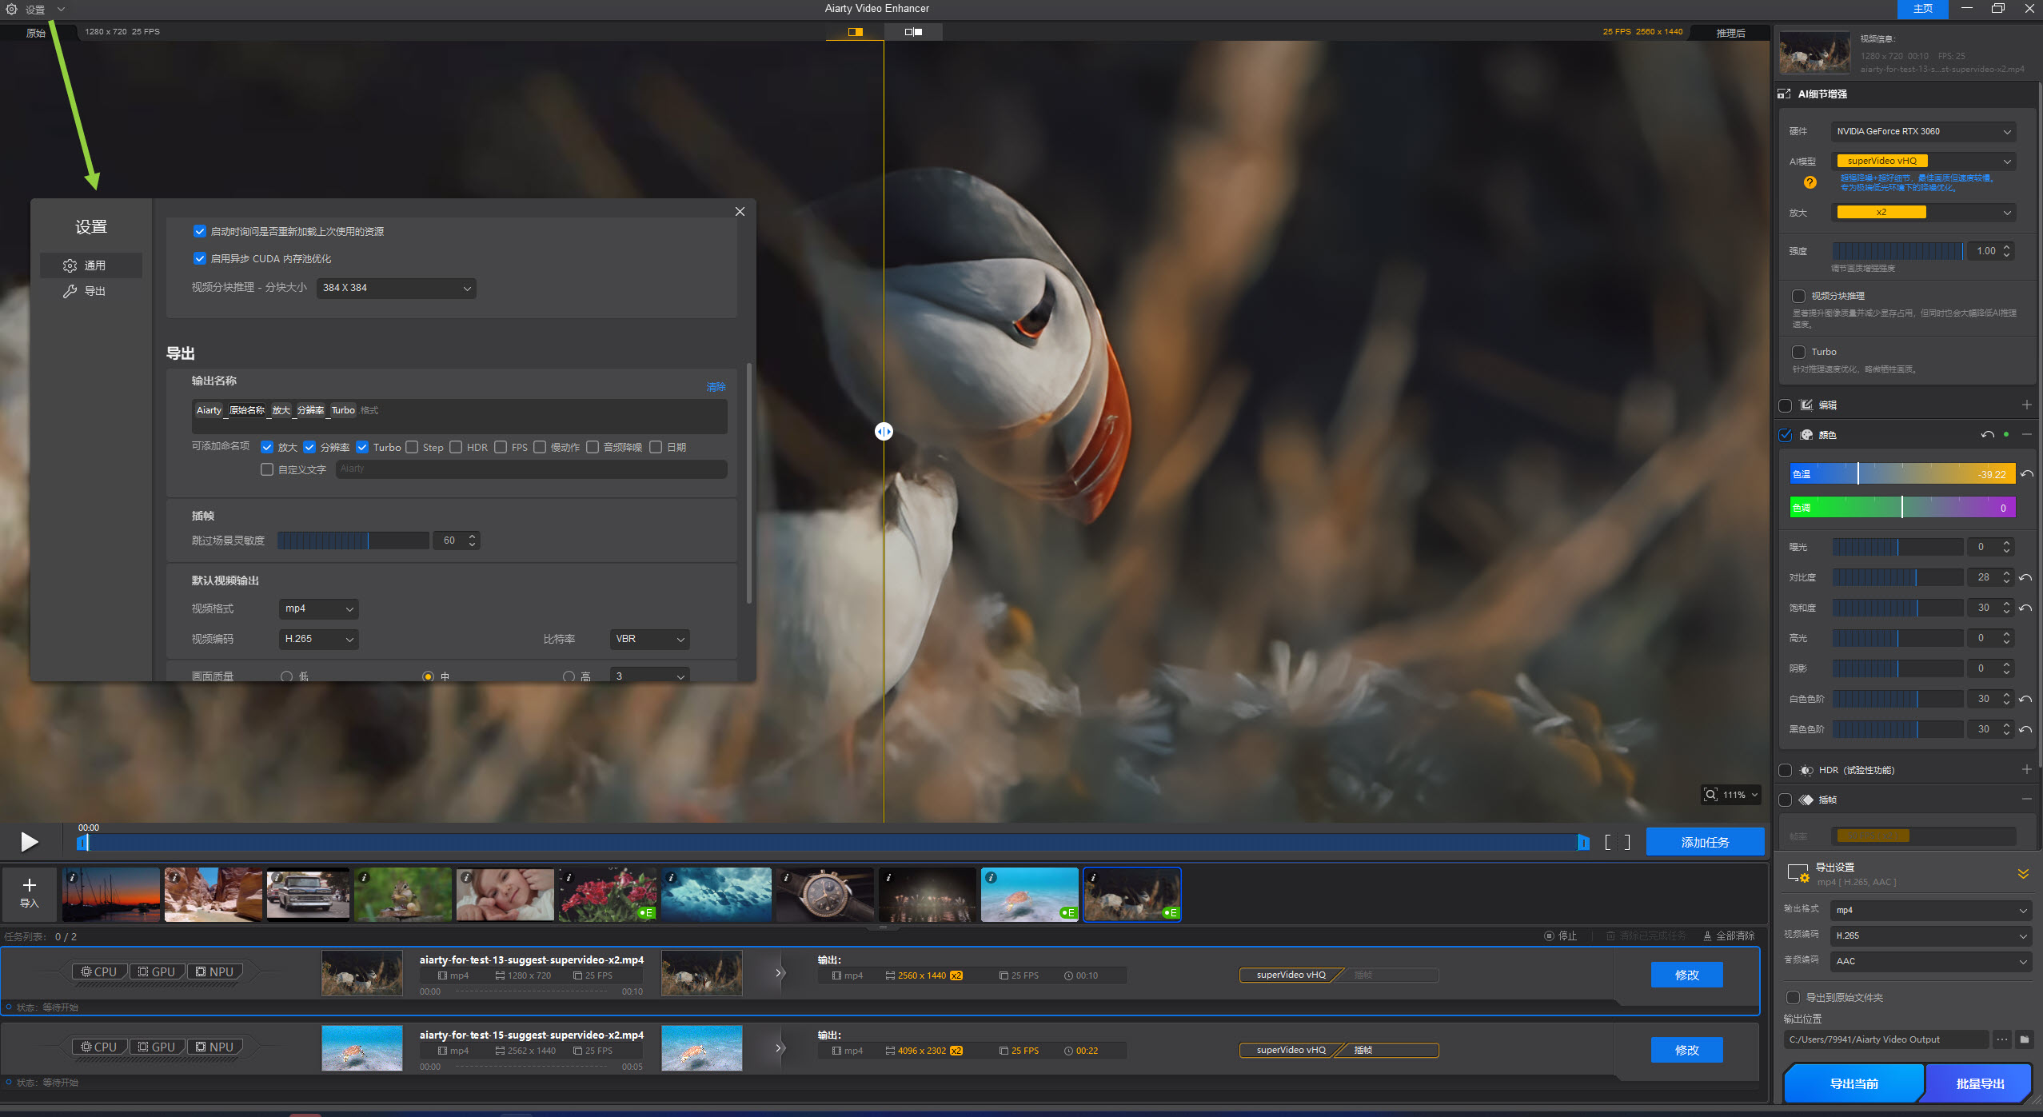The height and width of the screenshot is (1117, 2043).
Task: Click the play button below preview
Action: 29,842
